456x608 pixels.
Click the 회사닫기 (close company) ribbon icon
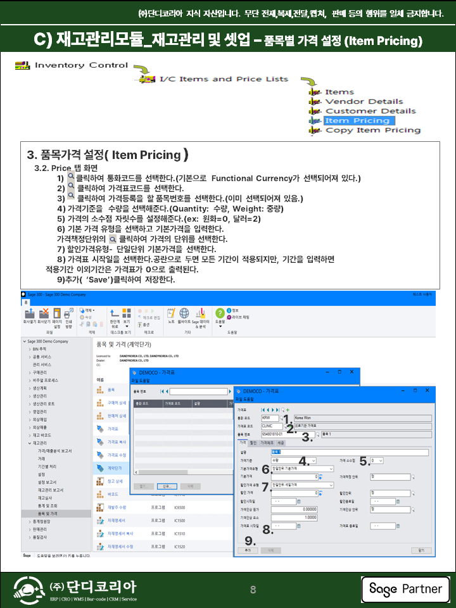44,313
